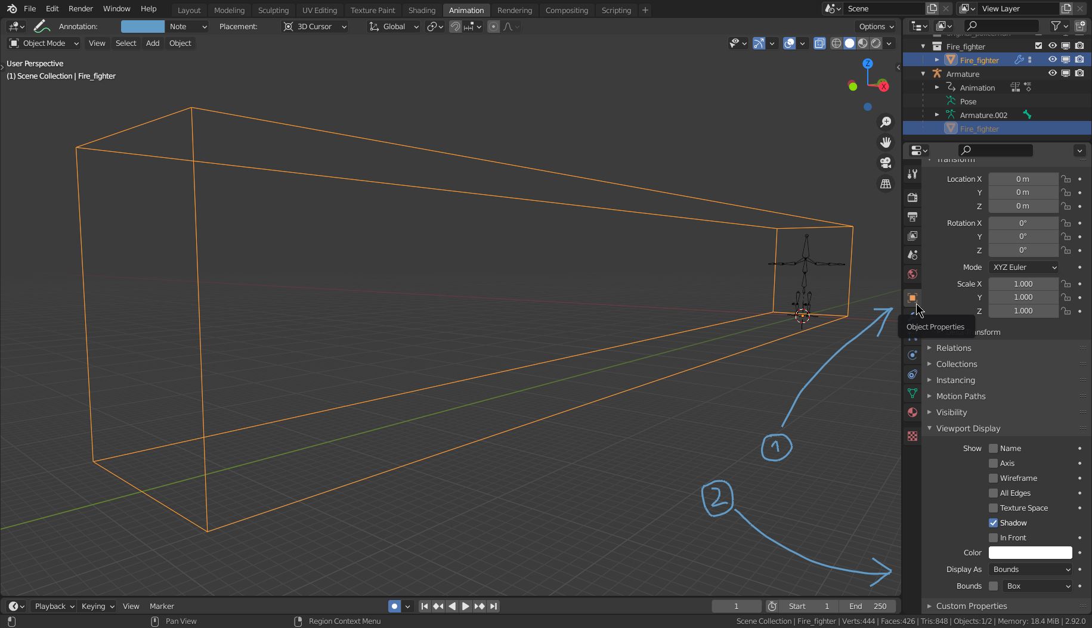1092x628 pixels.
Task: Toggle X-ray in the viewport header
Action: click(819, 43)
